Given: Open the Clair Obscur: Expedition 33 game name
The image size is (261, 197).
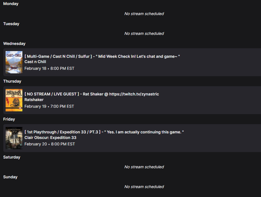Looking at the screenshot, I should [50, 138].
